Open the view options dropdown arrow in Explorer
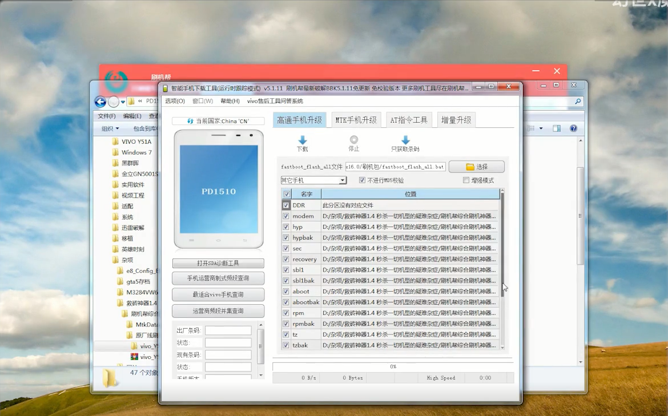Viewport: 668px width, 416px height. pyautogui.click(x=541, y=128)
